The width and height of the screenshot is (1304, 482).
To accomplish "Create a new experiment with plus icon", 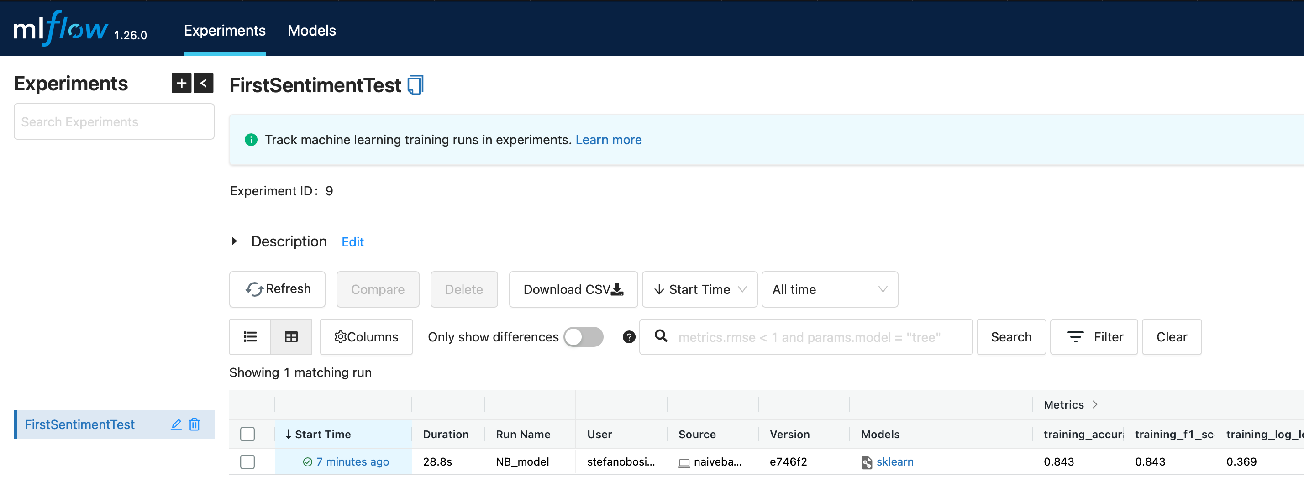I will (x=182, y=83).
